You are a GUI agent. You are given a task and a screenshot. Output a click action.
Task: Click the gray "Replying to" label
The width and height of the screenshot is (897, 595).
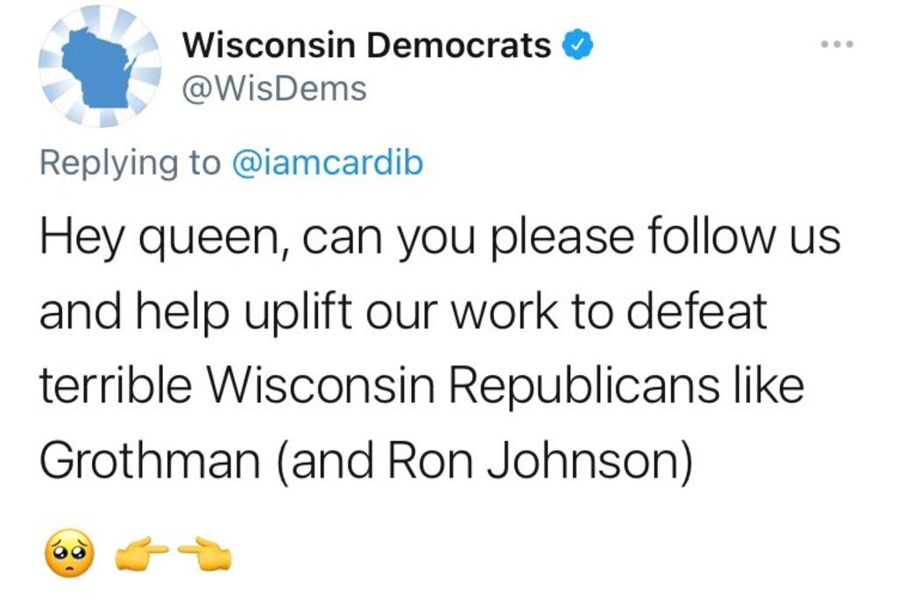[130, 163]
